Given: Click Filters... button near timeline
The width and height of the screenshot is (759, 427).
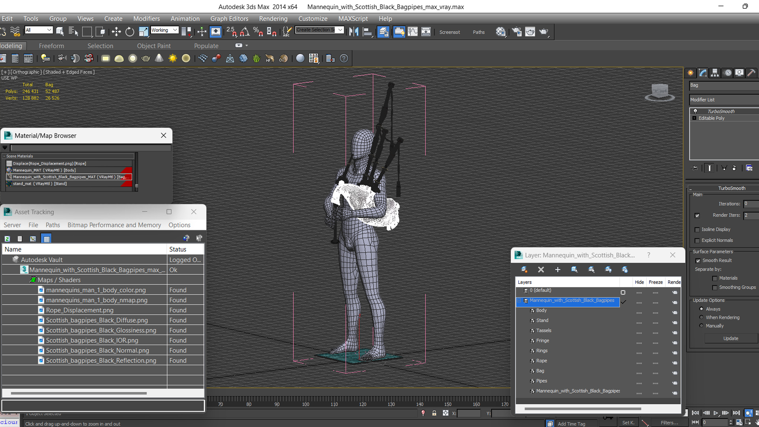Looking at the screenshot, I should coord(669,423).
